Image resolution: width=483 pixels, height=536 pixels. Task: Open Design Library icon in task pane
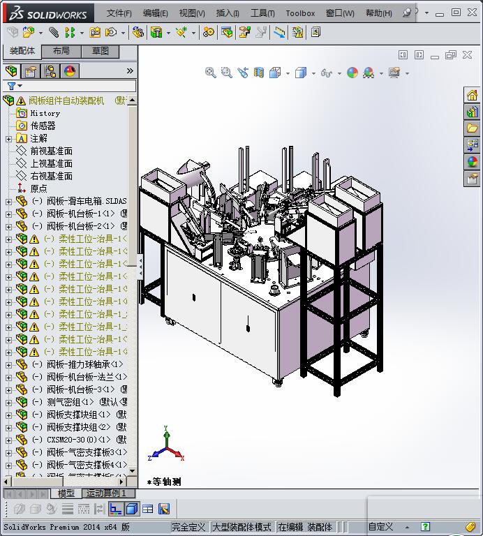tap(472, 112)
